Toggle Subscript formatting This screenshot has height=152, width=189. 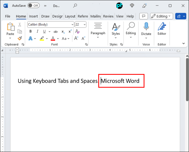pyautogui.click(x=63, y=32)
